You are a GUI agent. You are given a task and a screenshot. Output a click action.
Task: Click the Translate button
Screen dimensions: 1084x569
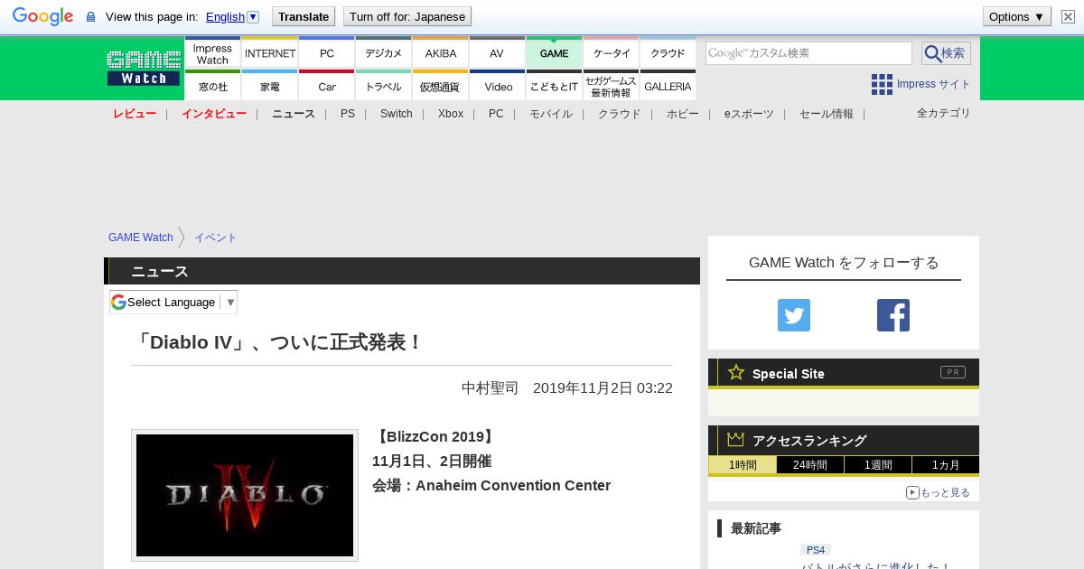point(304,16)
